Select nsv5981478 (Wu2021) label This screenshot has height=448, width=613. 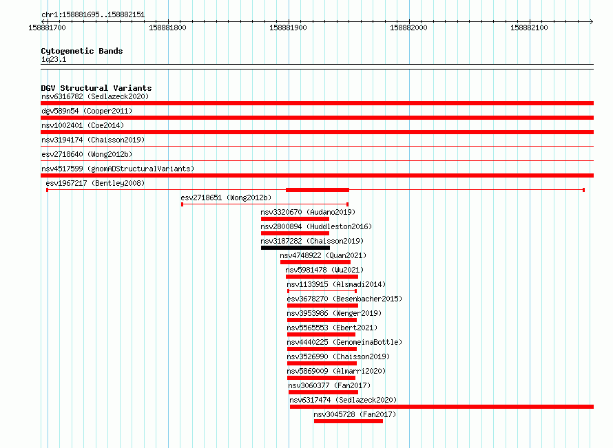(x=324, y=270)
